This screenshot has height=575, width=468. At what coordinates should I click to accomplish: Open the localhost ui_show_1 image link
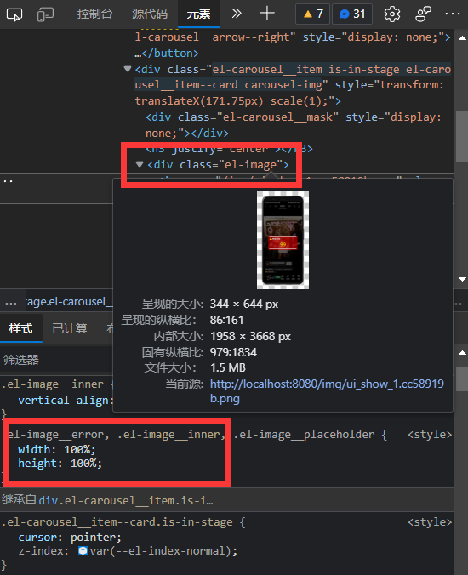coord(327,391)
